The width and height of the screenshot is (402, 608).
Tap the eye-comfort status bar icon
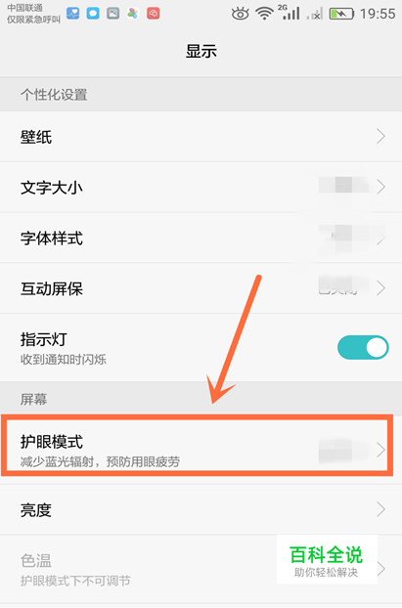[240, 14]
